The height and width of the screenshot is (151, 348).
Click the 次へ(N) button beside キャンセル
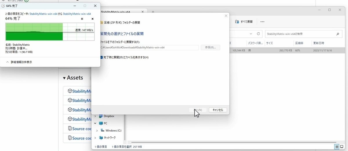click(x=197, y=110)
